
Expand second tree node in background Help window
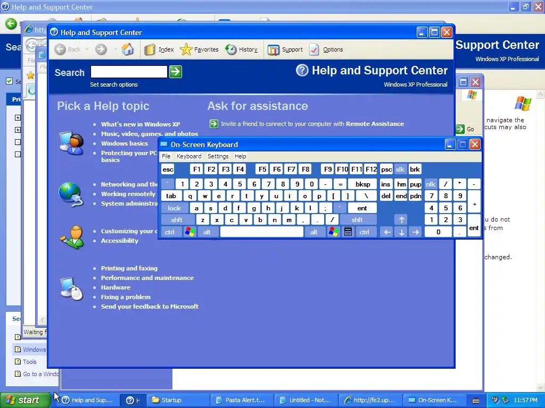click(18, 130)
